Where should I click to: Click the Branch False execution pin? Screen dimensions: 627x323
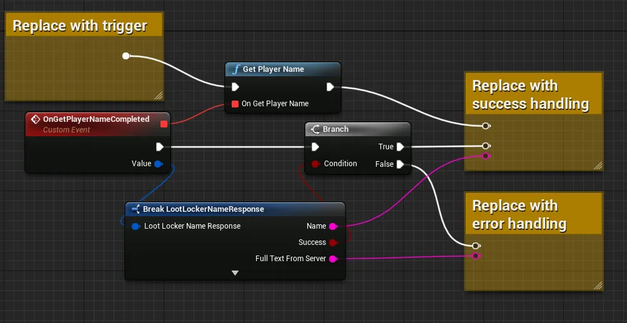400,164
